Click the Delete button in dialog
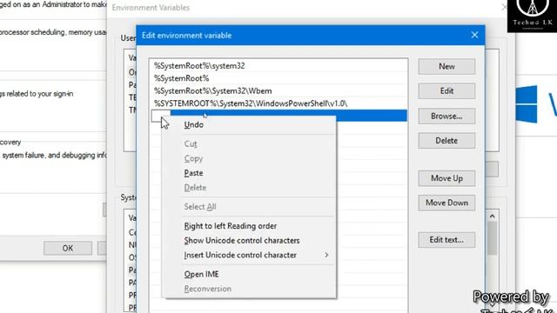Viewport: 557px width, 313px height. point(446,141)
